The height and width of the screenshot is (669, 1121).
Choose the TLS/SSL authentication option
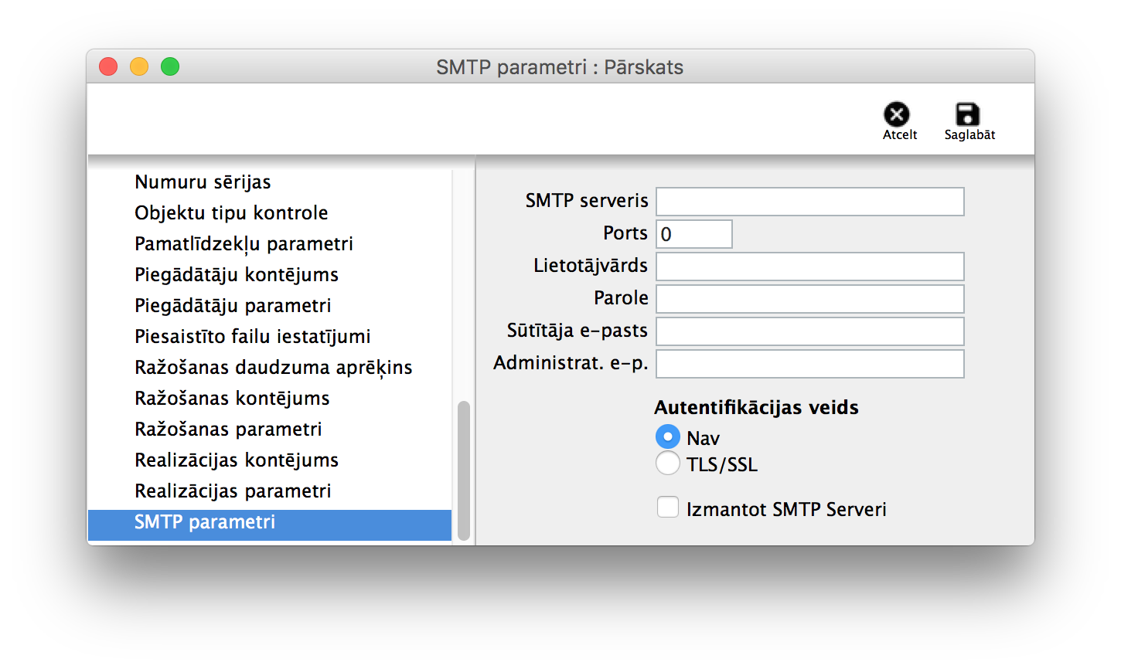(668, 464)
